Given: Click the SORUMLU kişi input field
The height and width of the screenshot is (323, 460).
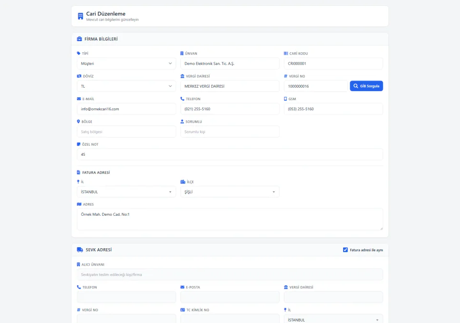Looking at the screenshot, I should coord(230,132).
